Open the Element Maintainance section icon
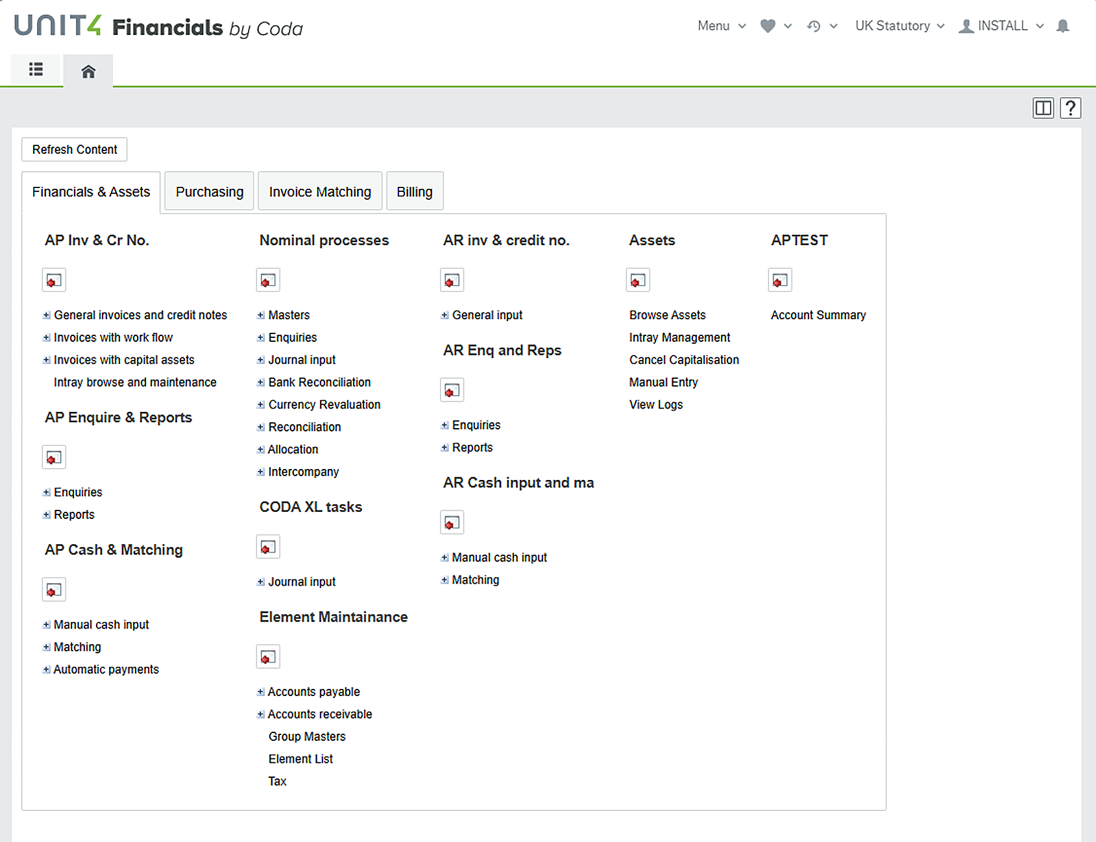This screenshot has height=842, width=1096. (268, 656)
